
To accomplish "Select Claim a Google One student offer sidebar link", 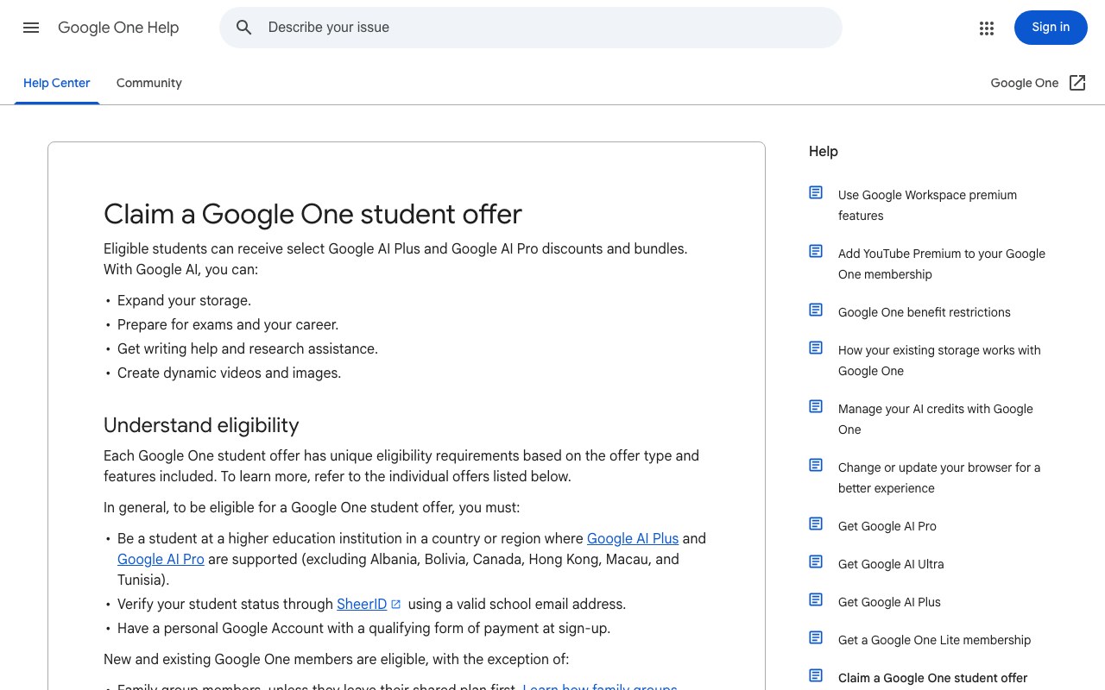I will (932, 678).
